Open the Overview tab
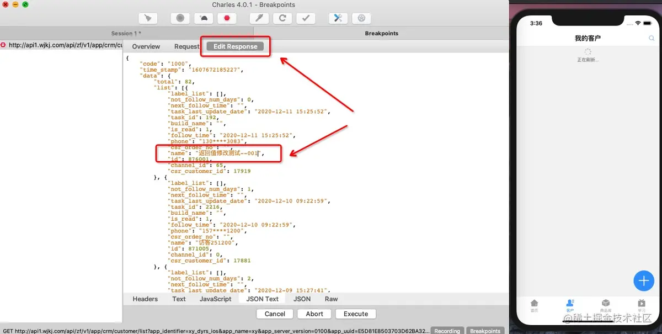The image size is (662, 334). pyautogui.click(x=146, y=46)
